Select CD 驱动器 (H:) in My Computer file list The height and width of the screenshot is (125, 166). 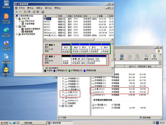click(101, 105)
